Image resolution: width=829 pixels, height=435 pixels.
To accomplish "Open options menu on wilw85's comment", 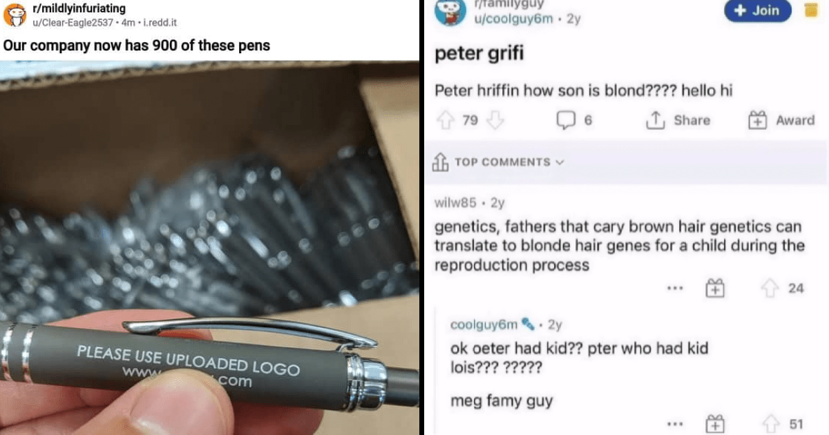I will (x=674, y=289).
